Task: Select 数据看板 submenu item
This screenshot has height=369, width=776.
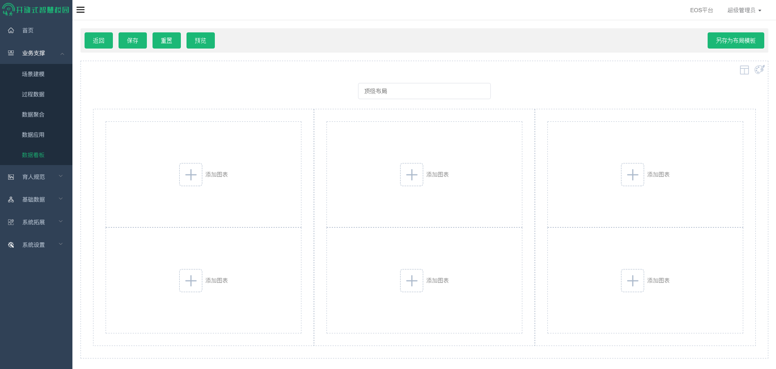Action: click(x=33, y=155)
